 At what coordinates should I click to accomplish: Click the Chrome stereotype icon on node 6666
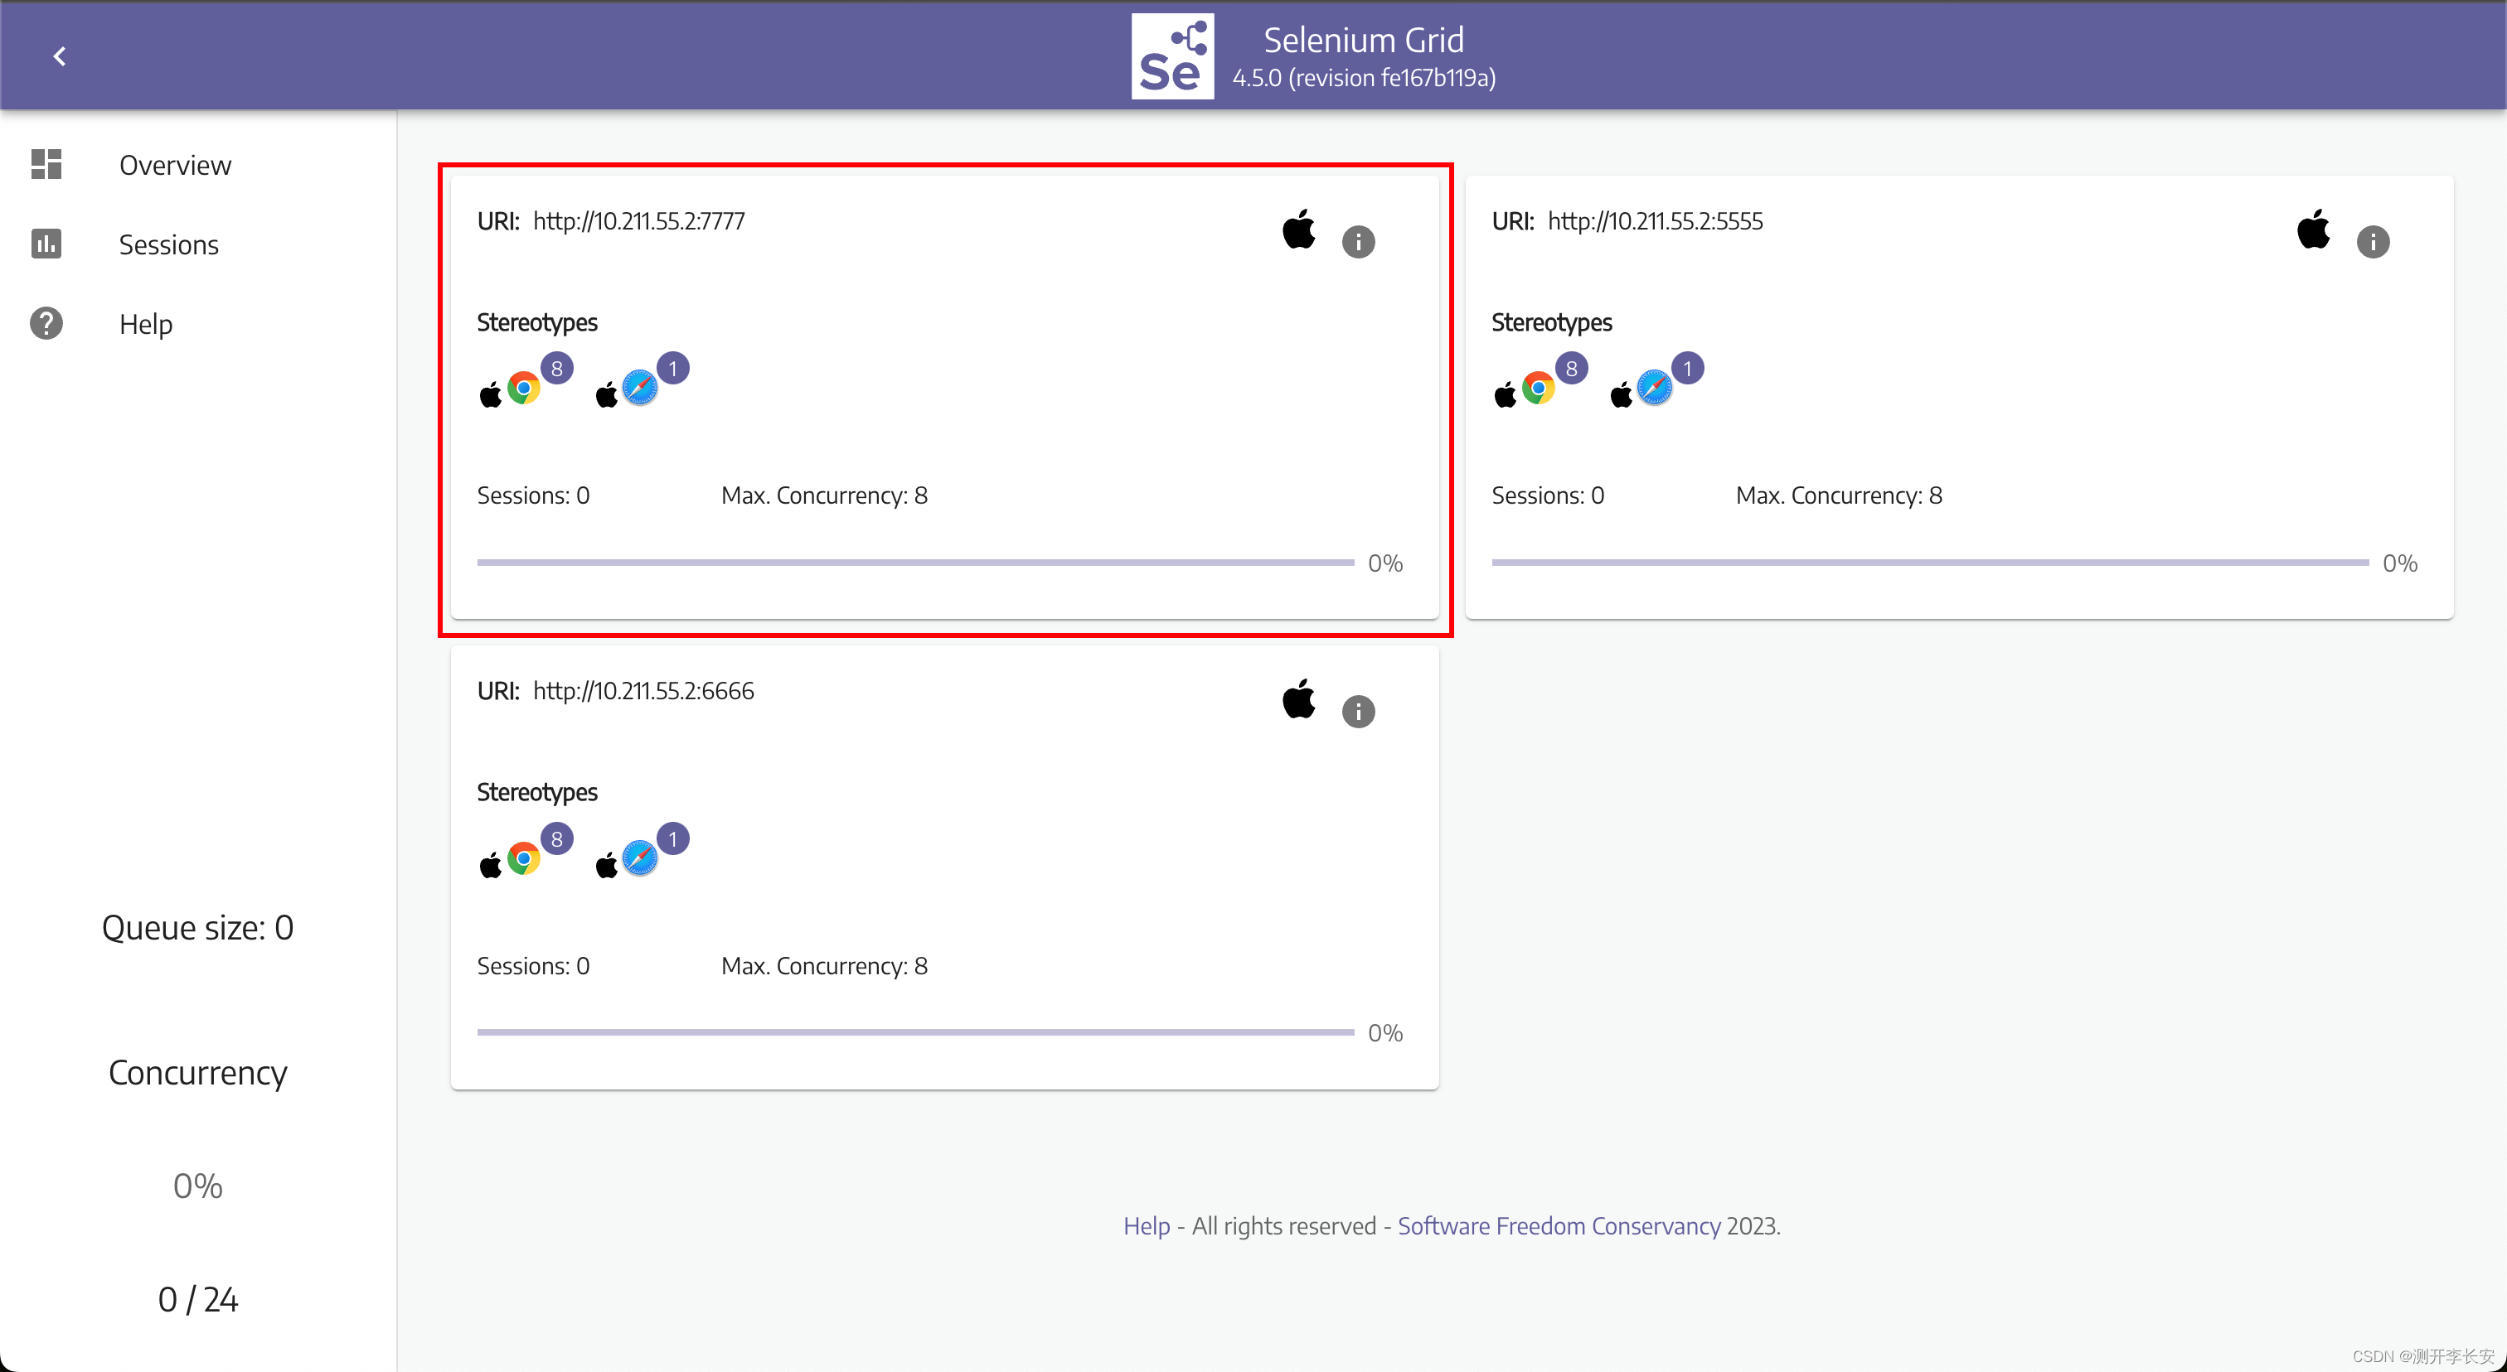click(x=524, y=858)
